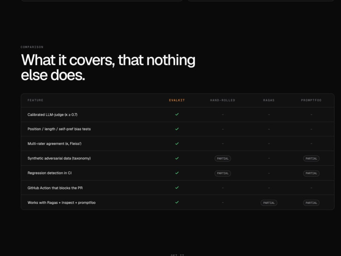Select the RAGAS column header

coord(269,100)
